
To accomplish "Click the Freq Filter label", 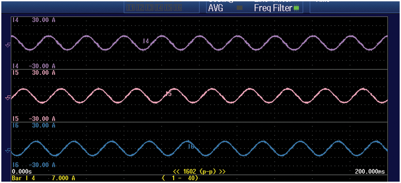I will tap(273, 8).
